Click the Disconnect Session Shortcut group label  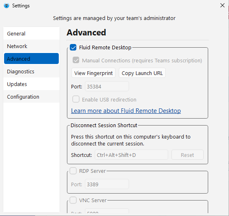tap(104, 125)
